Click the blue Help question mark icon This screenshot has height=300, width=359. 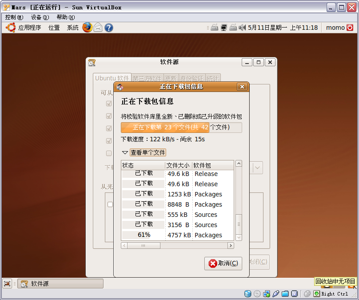point(108,28)
